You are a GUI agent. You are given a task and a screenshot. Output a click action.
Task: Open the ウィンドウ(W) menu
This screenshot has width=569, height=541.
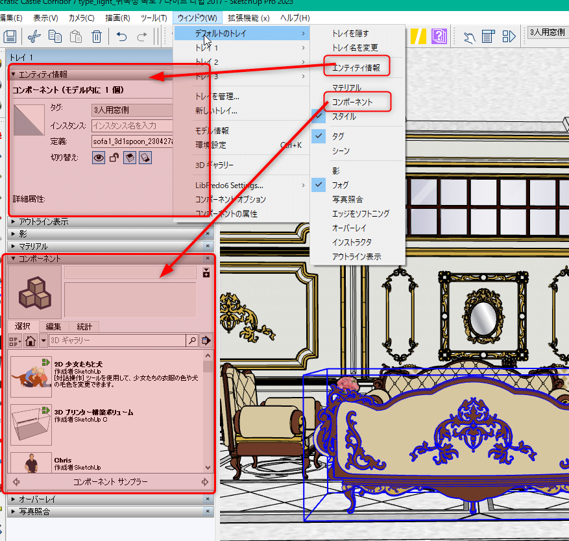(x=197, y=18)
